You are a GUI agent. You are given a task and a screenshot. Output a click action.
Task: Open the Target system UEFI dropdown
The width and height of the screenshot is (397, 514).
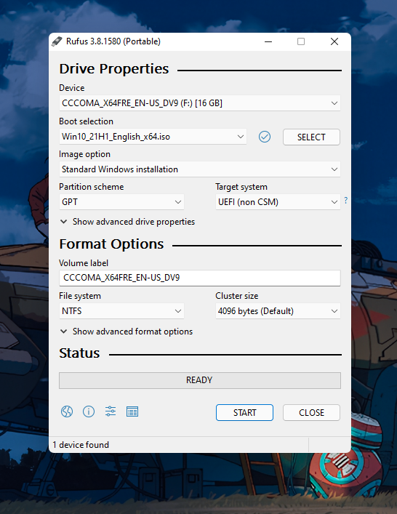coord(278,202)
